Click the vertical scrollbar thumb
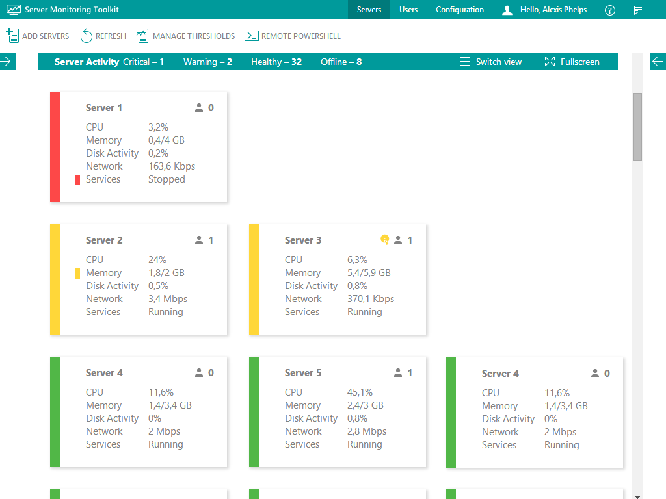Image resolution: width=666 pixels, height=499 pixels. (637, 127)
